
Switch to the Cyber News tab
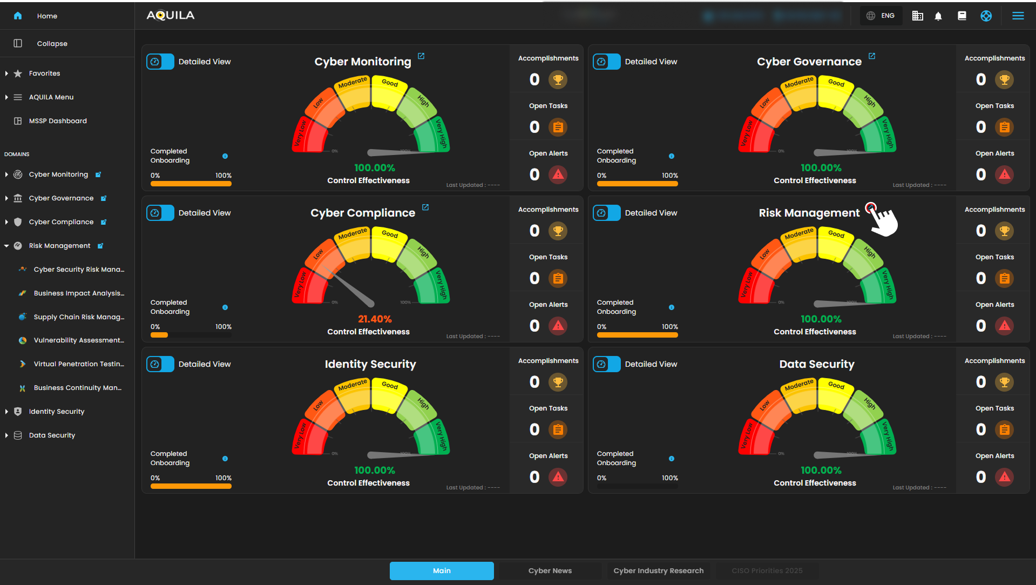550,570
